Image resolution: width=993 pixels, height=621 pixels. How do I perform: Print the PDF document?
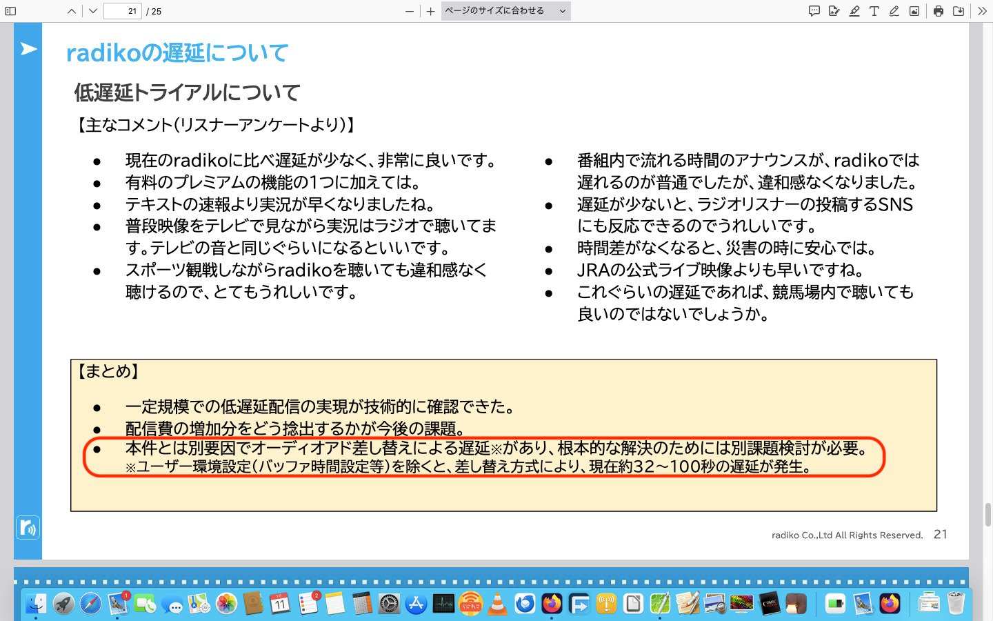939,11
